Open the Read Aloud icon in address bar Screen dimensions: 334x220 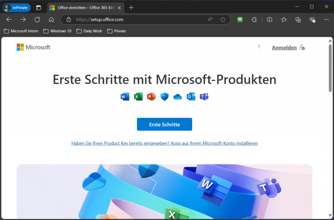pyautogui.click(x=210, y=20)
